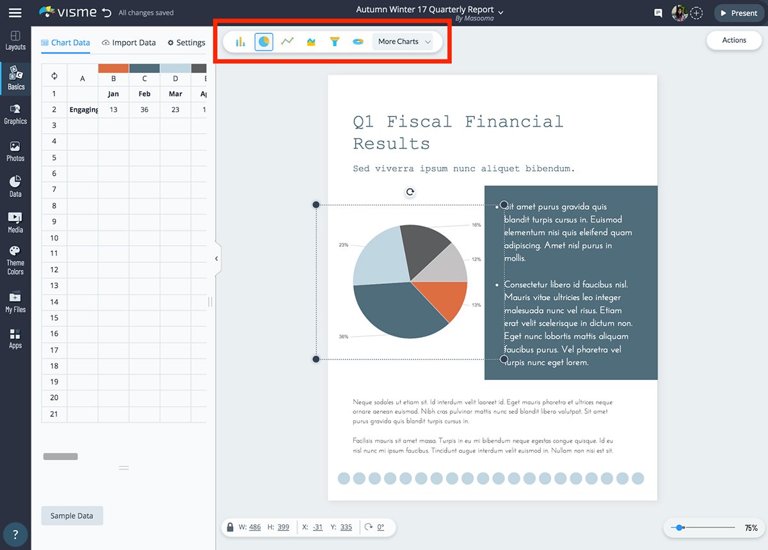Choose the line chart icon

[287, 42]
